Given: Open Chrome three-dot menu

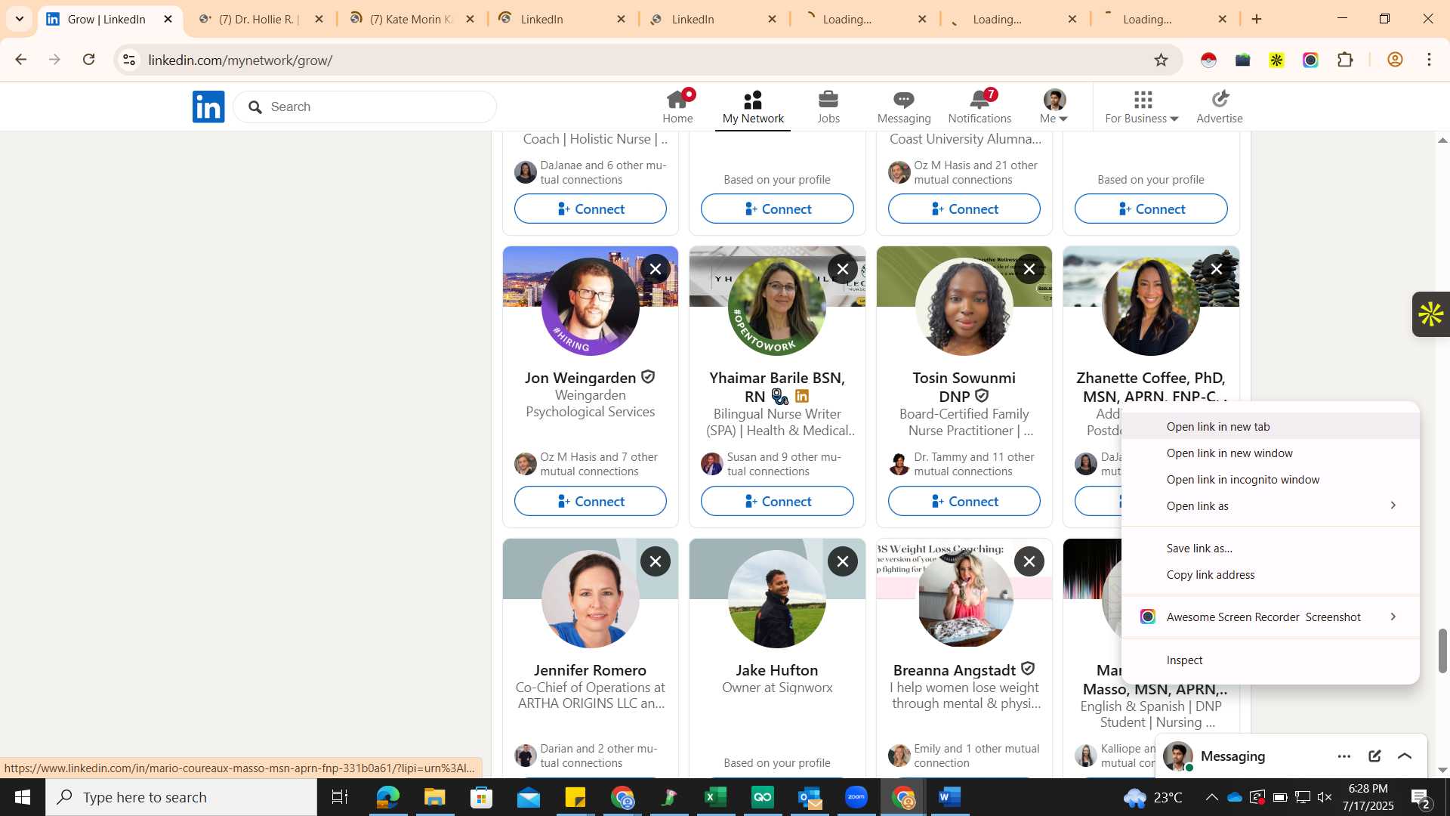Looking at the screenshot, I should [1429, 60].
